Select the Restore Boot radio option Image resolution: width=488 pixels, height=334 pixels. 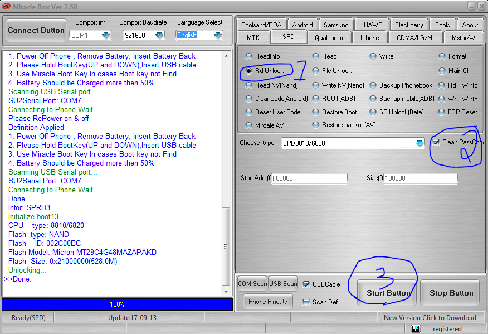pyautogui.click(x=315, y=112)
